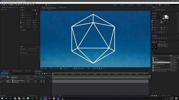The height and width of the screenshot is (100, 179).
Task: Click the text fill color swatch
Action: coord(166,16)
